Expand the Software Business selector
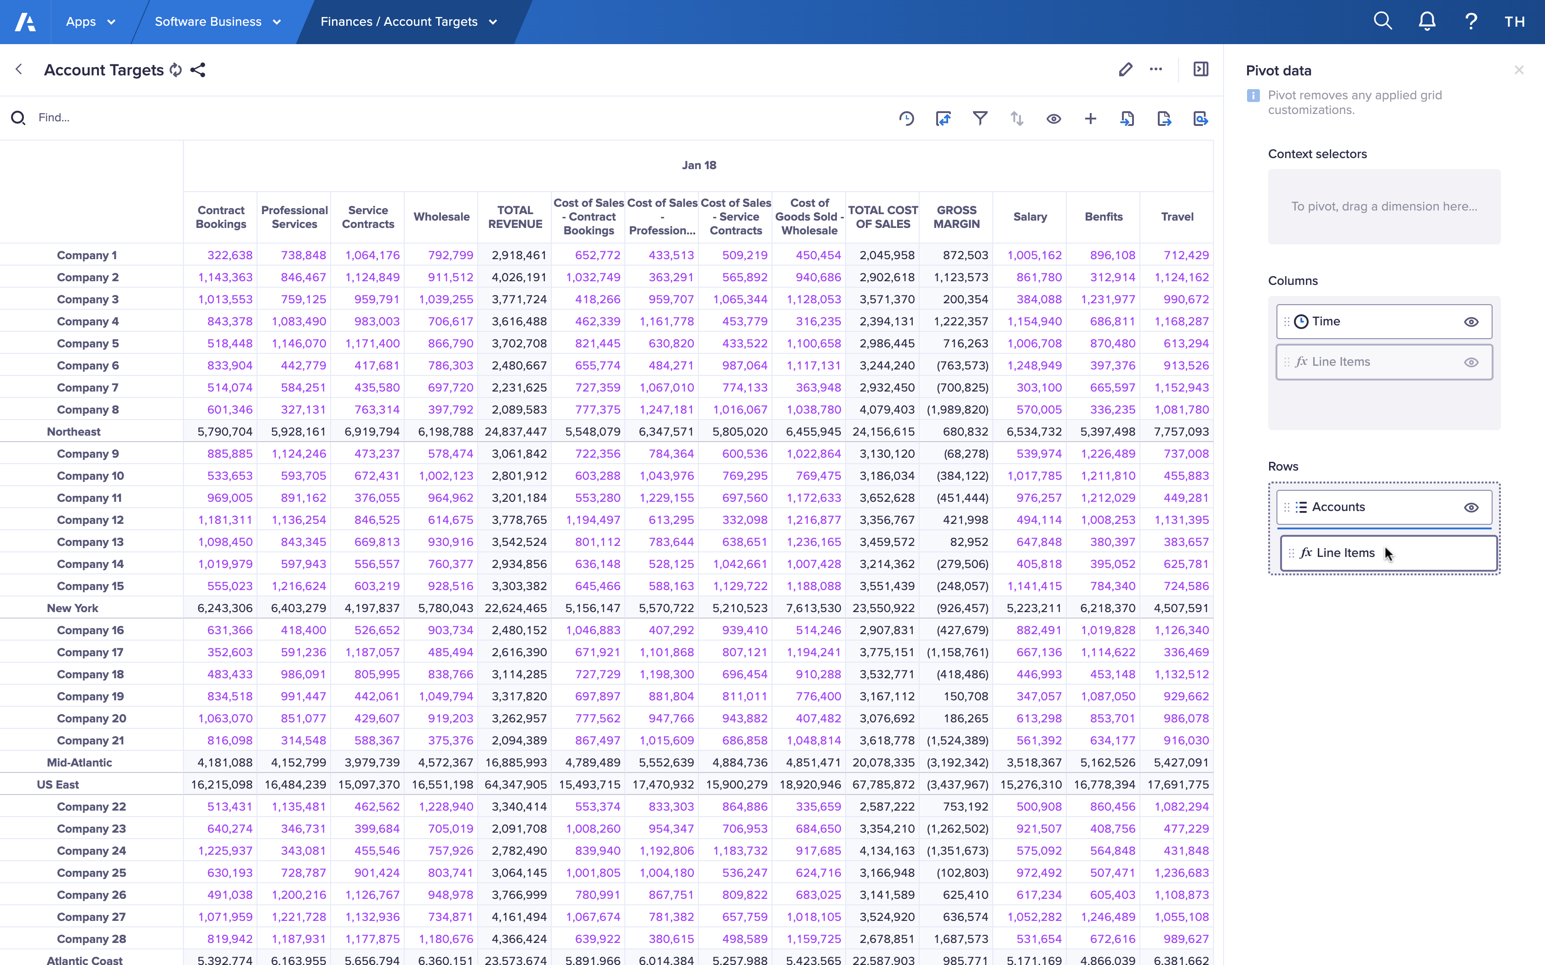The width and height of the screenshot is (1545, 965). [217, 21]
